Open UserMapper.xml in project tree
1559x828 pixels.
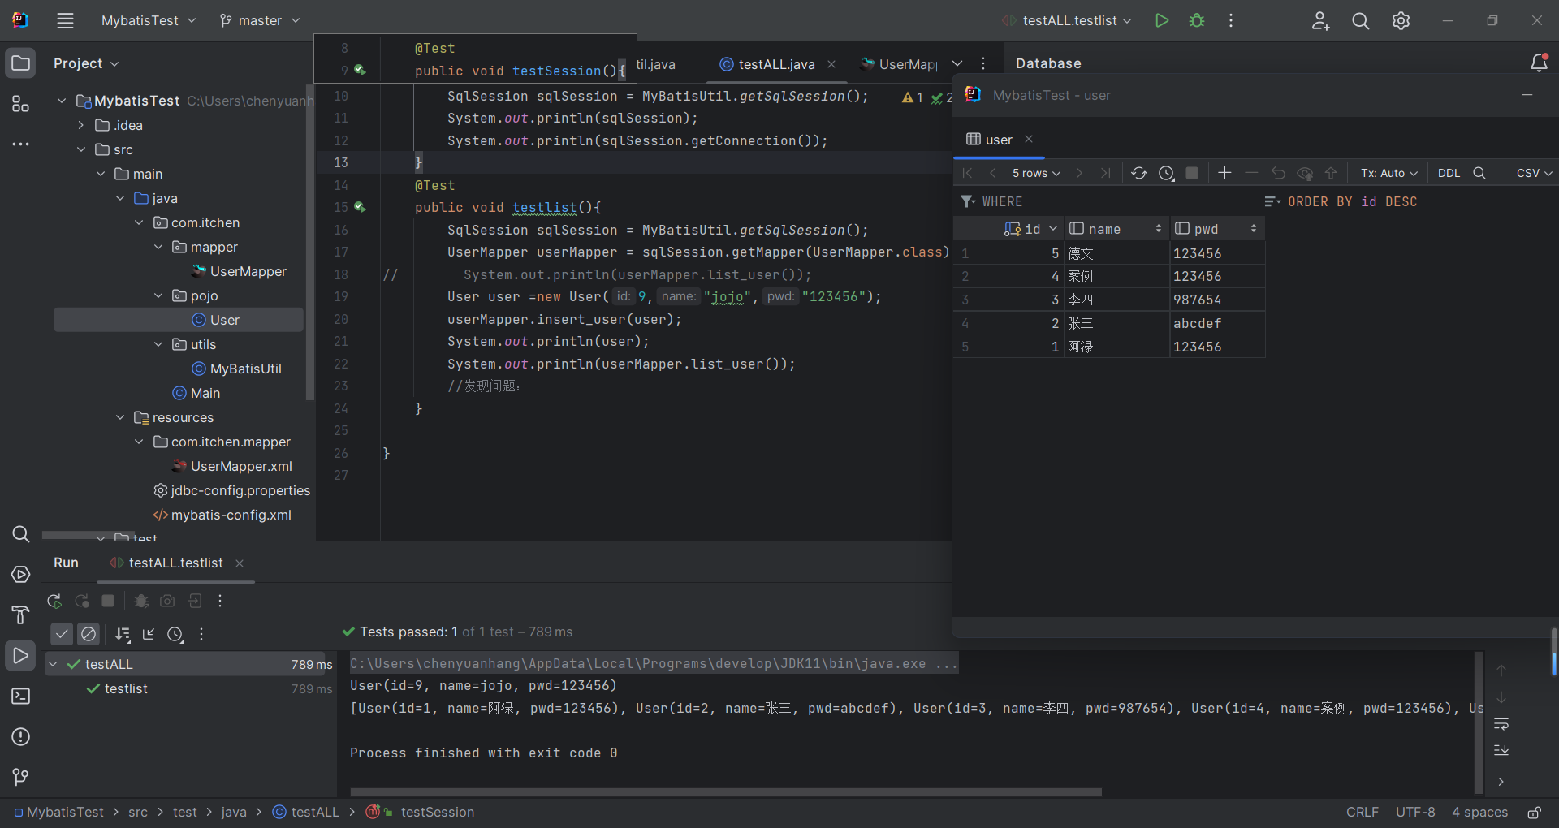coord(240,466)
